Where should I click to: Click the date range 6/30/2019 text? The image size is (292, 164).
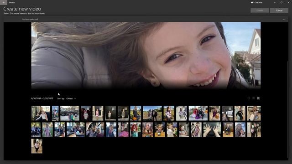42,98
